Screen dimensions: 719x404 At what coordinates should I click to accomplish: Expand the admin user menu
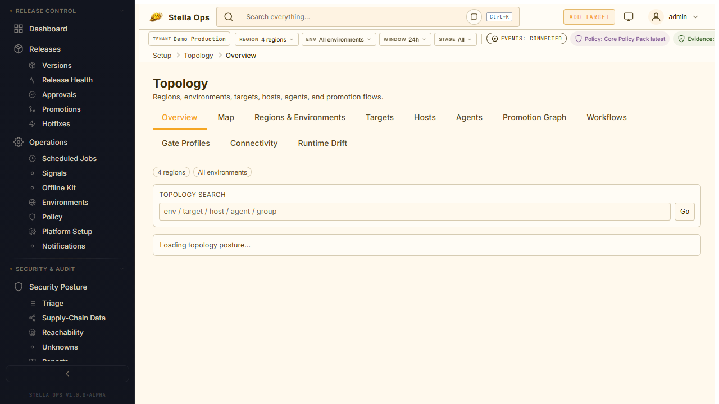[674, 17]
